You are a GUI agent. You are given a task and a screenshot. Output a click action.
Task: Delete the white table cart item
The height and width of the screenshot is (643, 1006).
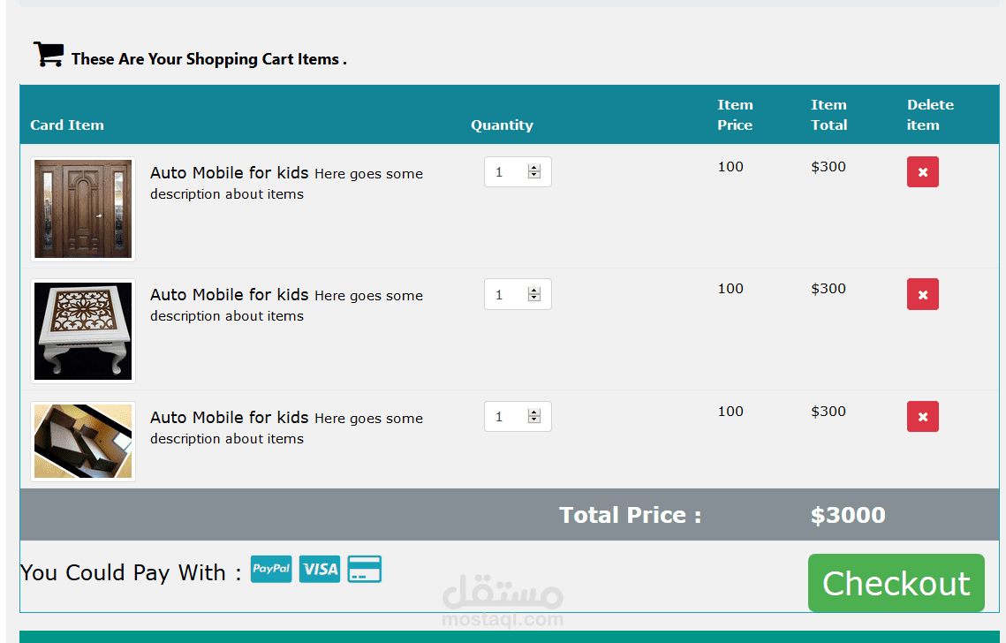(923, 294)
